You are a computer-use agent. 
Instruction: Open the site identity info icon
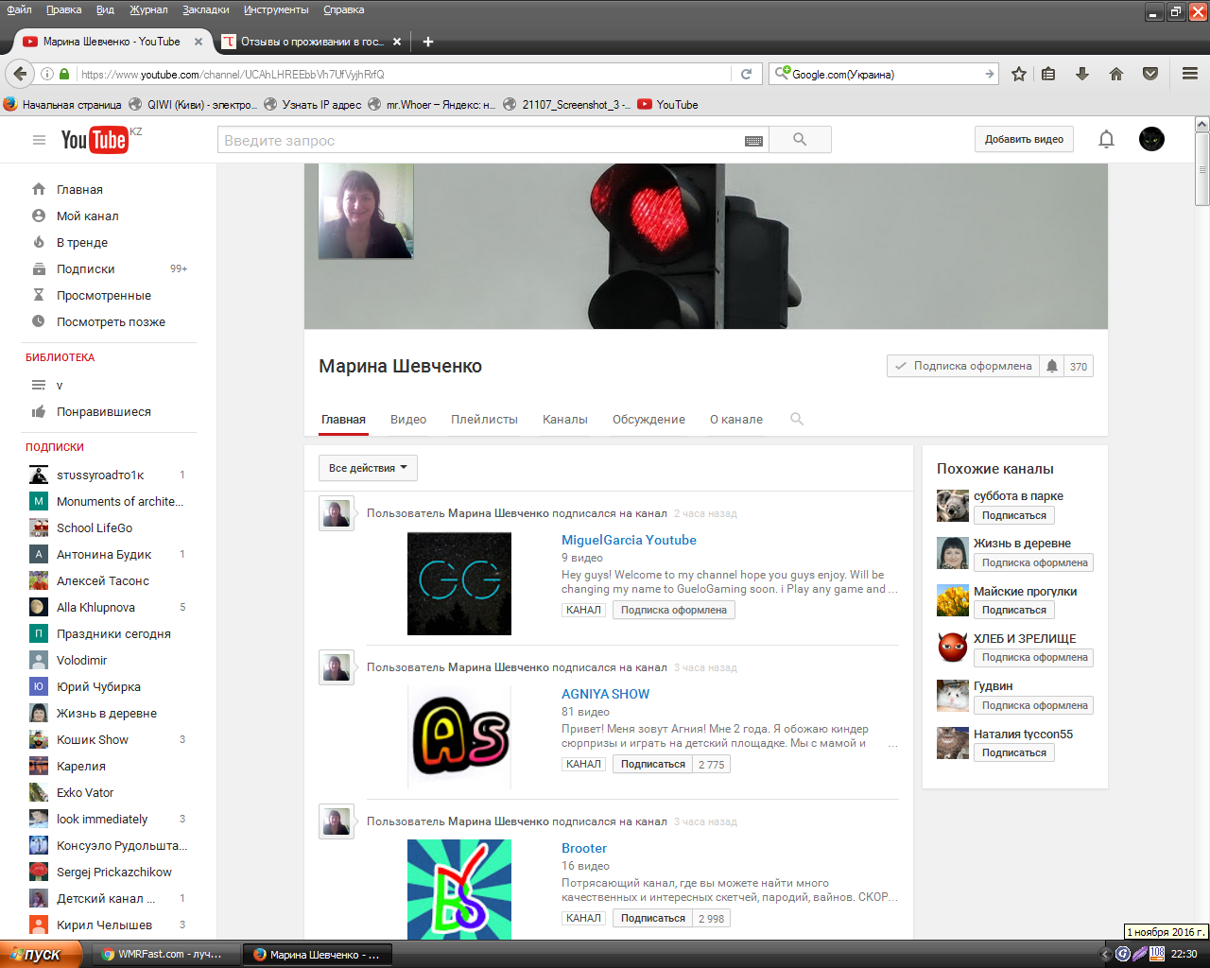coord(47,74)
